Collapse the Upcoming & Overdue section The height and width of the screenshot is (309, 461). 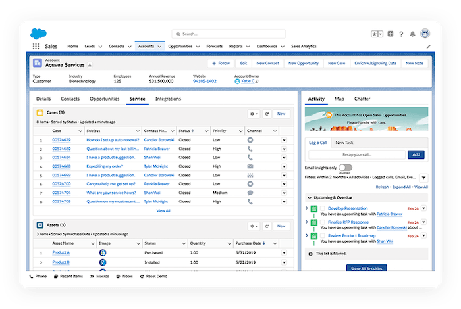310,197
